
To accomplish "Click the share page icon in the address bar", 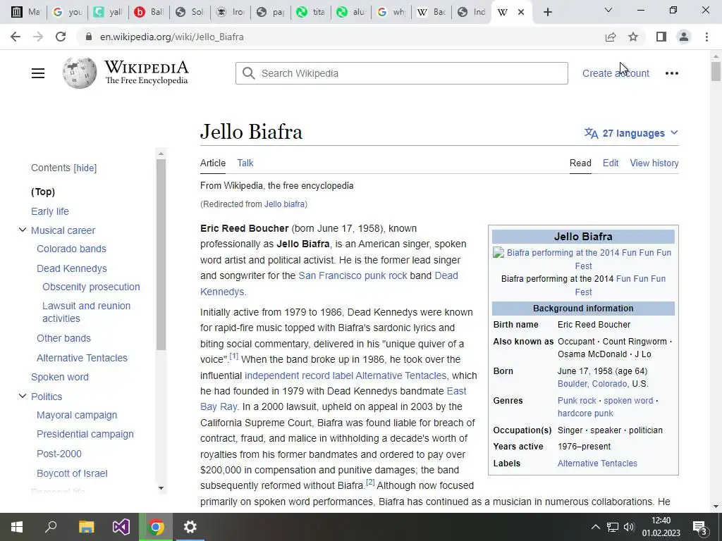I will click(611, 37).
